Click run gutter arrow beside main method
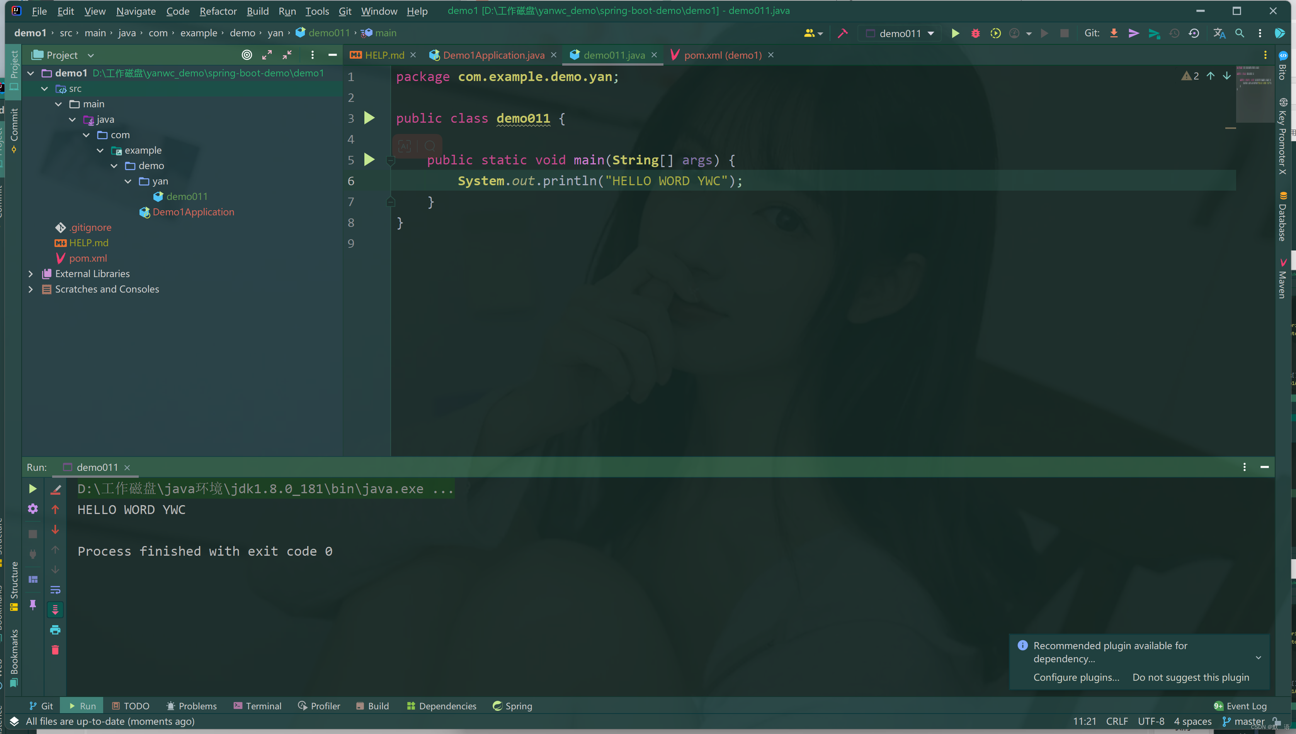Image resolution: width=1296 pixels, height=734 pixels. [369, 160]
